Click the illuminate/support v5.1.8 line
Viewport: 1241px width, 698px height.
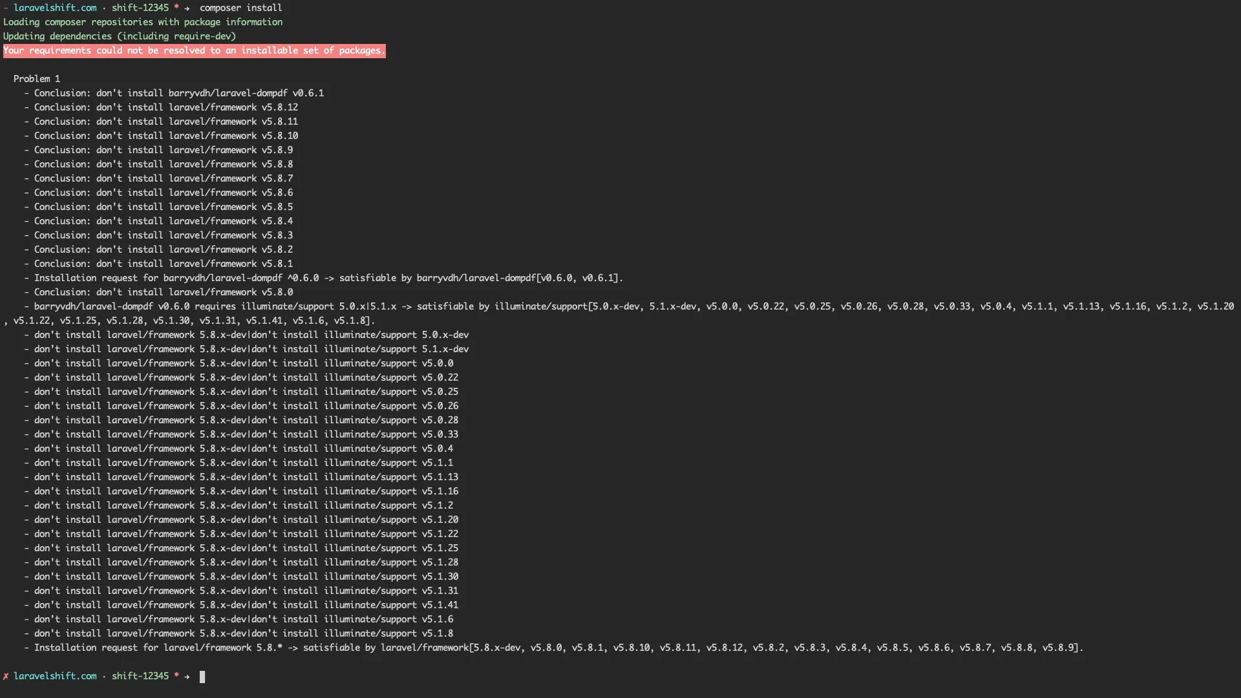pyautogui.click(x=244, y=633)
